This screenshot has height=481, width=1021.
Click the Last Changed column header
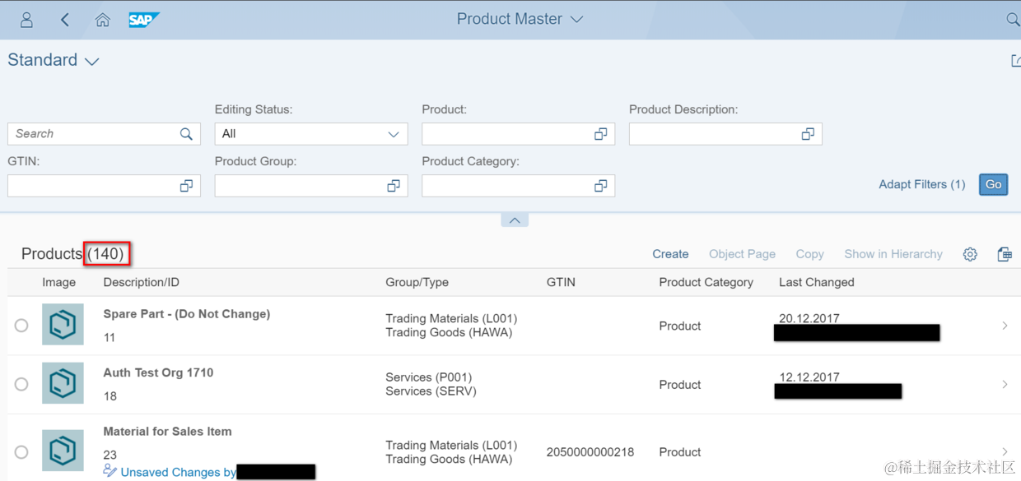click(x=816, y=282)
